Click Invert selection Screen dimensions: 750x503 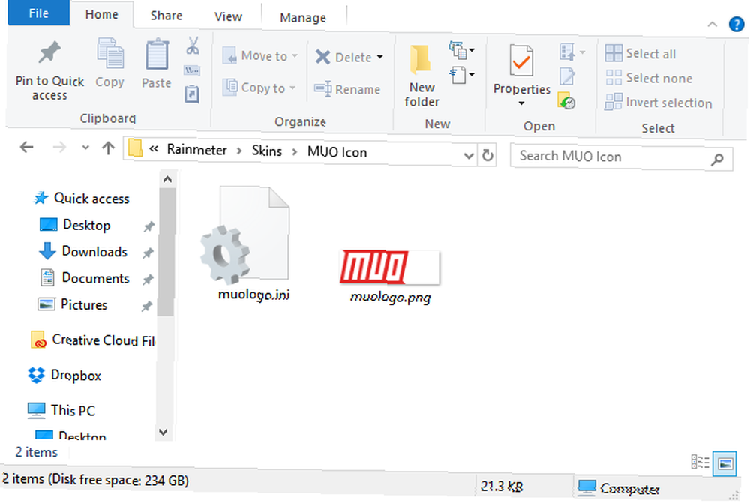click(658, 102)
